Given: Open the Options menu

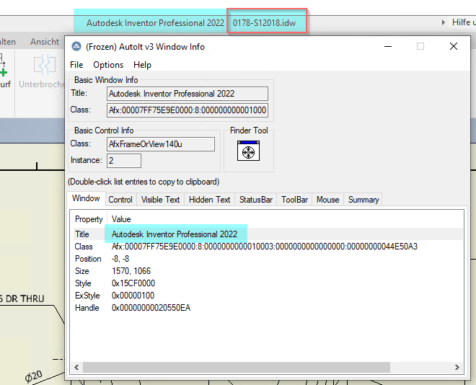Looking at the screenshot, I should click(108, 65).
